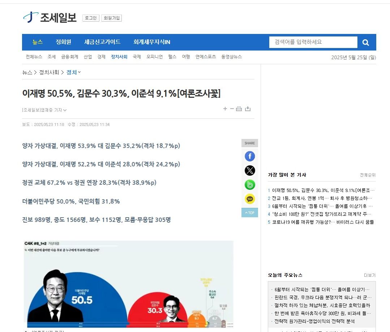Select the 헬스 sub-tab
This screenshot has width=390, height=332.
coord(172,57)
